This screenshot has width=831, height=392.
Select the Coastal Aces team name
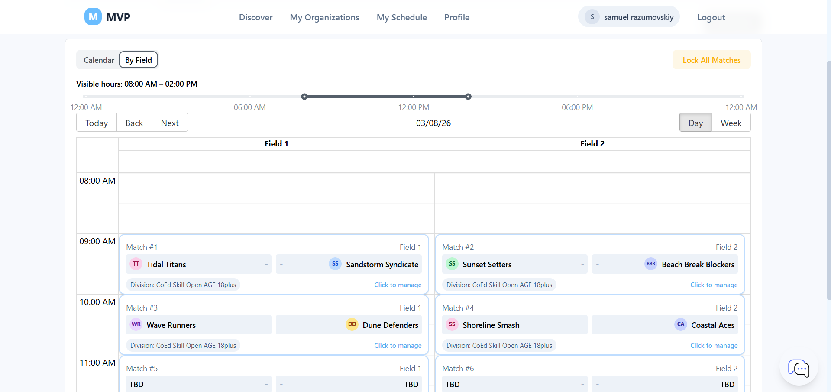coord(713,325)
